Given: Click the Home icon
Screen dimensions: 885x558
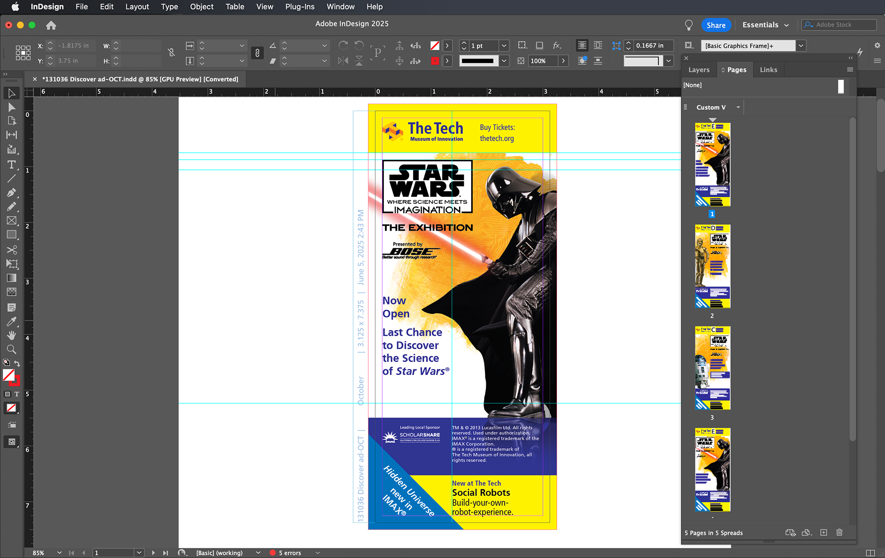Looking at the screenshot, I should (51, 25).
